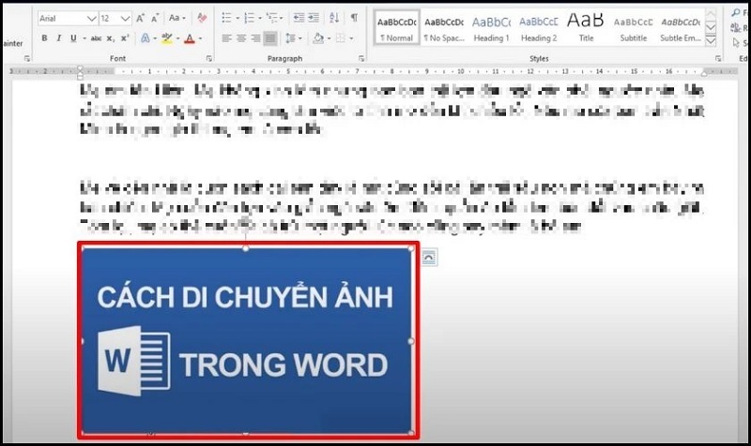Toggle Justify alignment
Viewport: 751px width, 446px height.
(270, 38)
